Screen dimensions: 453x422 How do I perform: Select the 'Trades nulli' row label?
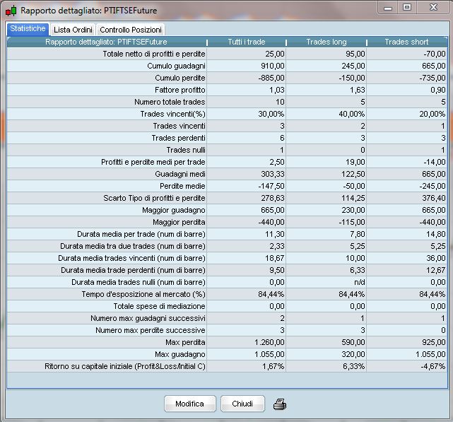(186, 150)
